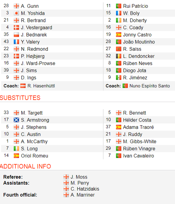Click the ADDITIONAL INFO heading
Screen dimensions: 175x204
(x=25, y=167)
